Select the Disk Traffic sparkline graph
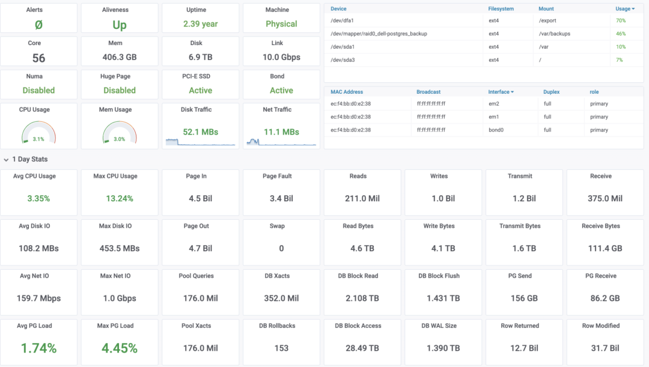649x367 pixels. tap(200, 142)
